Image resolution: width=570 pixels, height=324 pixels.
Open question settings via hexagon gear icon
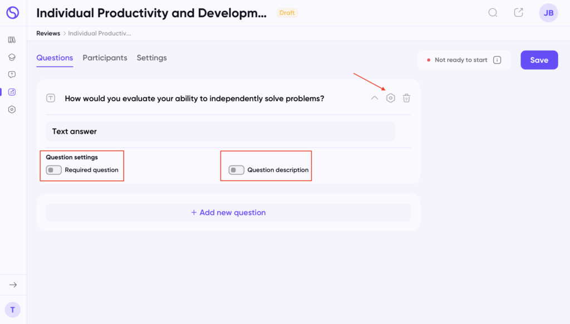(x=391, y=99)
